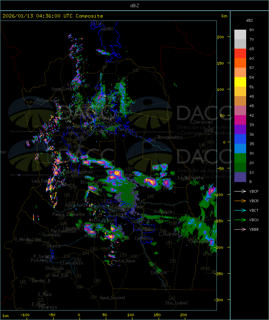This screenshot has width=269, height=320.
Task: Click the S.Geronimo location label
Action: click(201, 122)
